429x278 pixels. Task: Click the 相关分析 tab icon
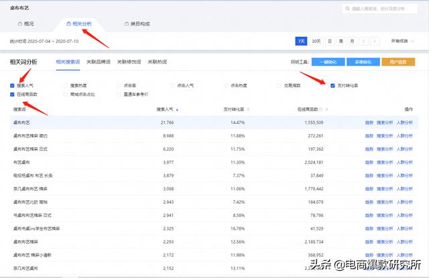click(68, 23)
